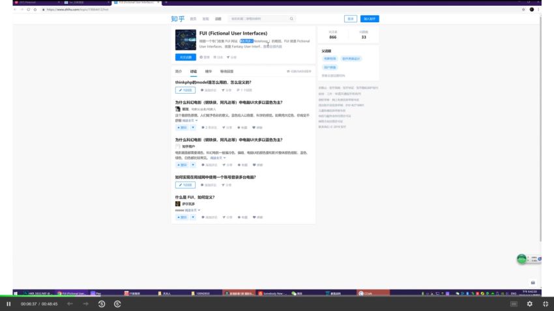Click 1 个回答 under thinkphp question
The image size is (554, 311).
tap(244, 90)
